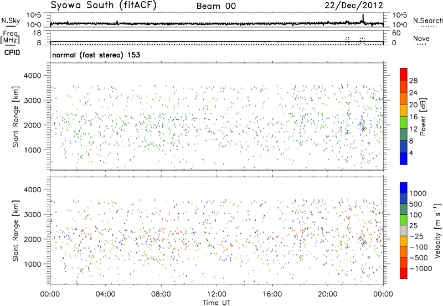Click the solid line sample under N.Sky
The image size is (443, 306).
pos(11,26)
